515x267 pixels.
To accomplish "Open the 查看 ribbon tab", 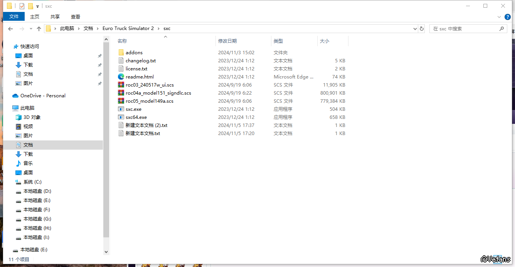I will click(x=76, y=17).
